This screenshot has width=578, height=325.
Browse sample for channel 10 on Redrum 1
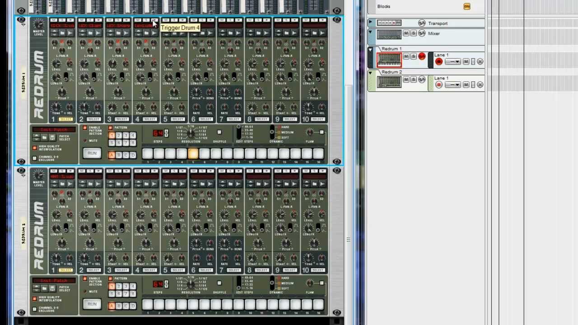coord(314,33)
